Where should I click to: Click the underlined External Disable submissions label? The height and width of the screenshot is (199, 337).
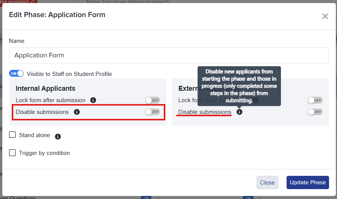tap(205, 112)
